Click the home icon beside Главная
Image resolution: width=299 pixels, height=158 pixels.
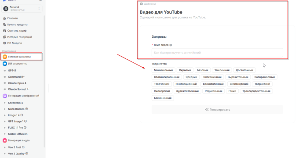tap(4, 18)
